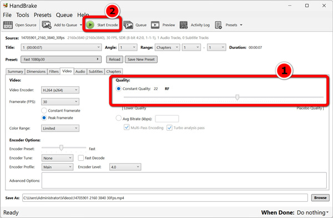Click the Save As file path field

click(165, 198)
